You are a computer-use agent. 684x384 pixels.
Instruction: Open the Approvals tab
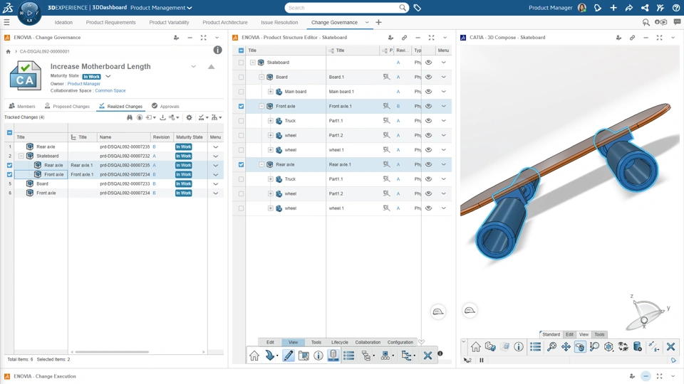click(x=165, y=106)
